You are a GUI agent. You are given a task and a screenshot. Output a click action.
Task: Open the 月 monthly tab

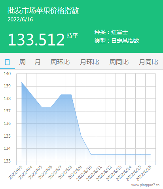(38, 62)
